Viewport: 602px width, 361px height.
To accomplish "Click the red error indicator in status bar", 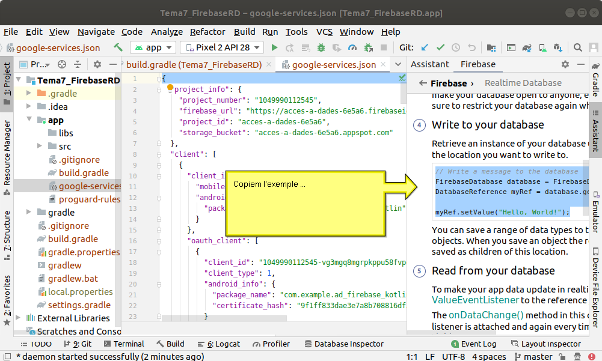I will pos(592,356).
